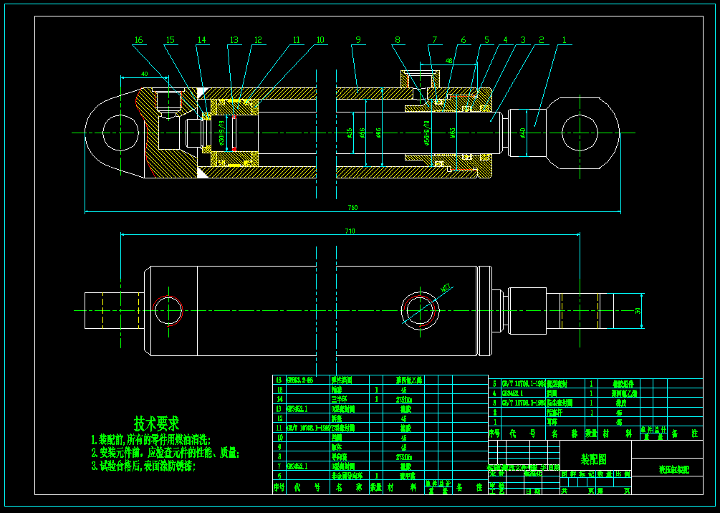Click part callout number 7 above the section view
Screen dimensions: 720x513
tap(434, 40)
